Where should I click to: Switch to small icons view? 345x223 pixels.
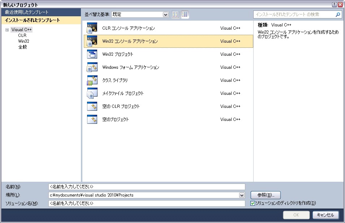click(175, 14)
